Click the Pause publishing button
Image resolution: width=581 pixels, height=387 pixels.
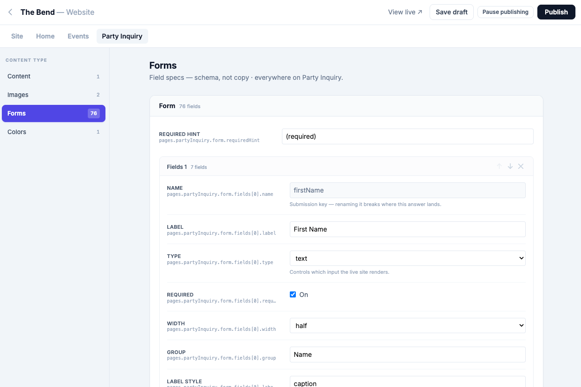pyautogui.click(x=505, y=12)
